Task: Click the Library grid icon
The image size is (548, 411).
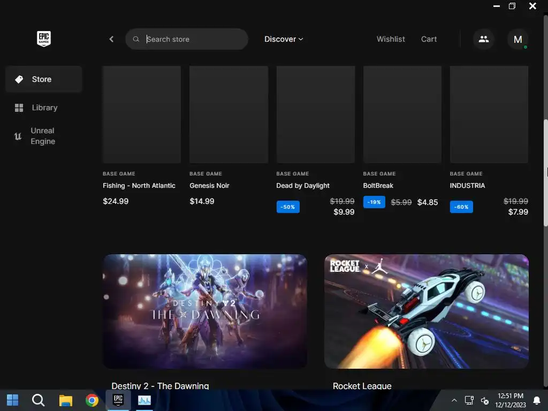Action: 19,108
